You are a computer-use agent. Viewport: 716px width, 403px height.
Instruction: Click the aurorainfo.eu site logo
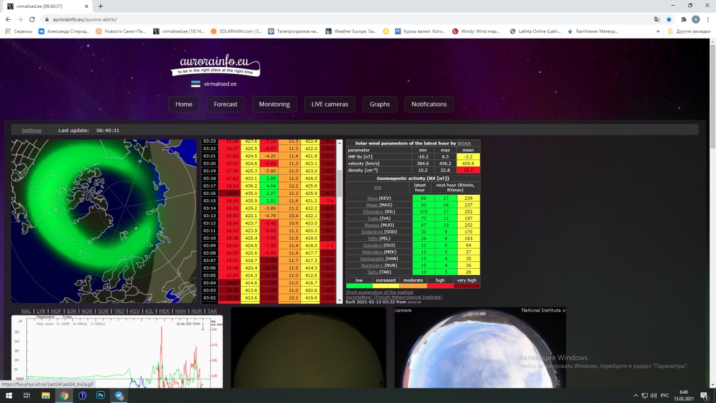[x=215, y=65]
